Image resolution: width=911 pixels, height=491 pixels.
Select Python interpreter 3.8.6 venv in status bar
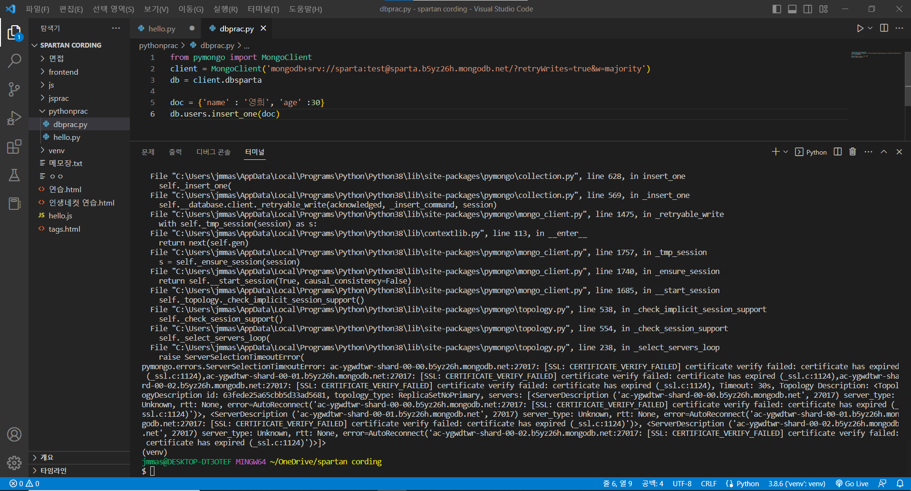[797, 483]
